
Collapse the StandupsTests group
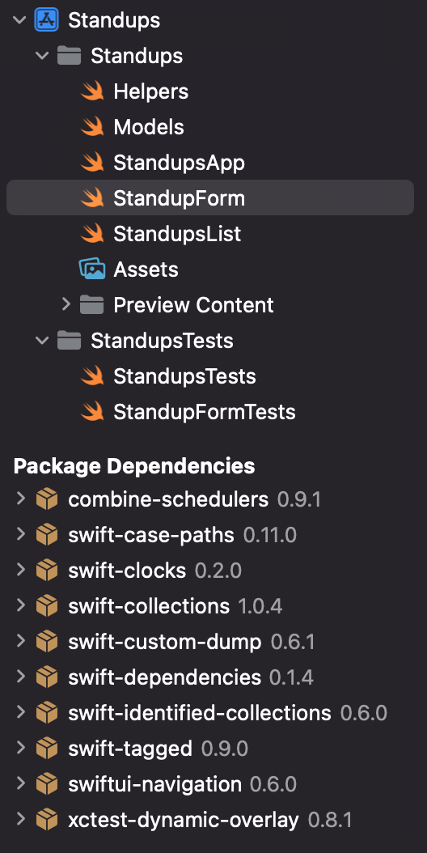(x=42, y=341)
